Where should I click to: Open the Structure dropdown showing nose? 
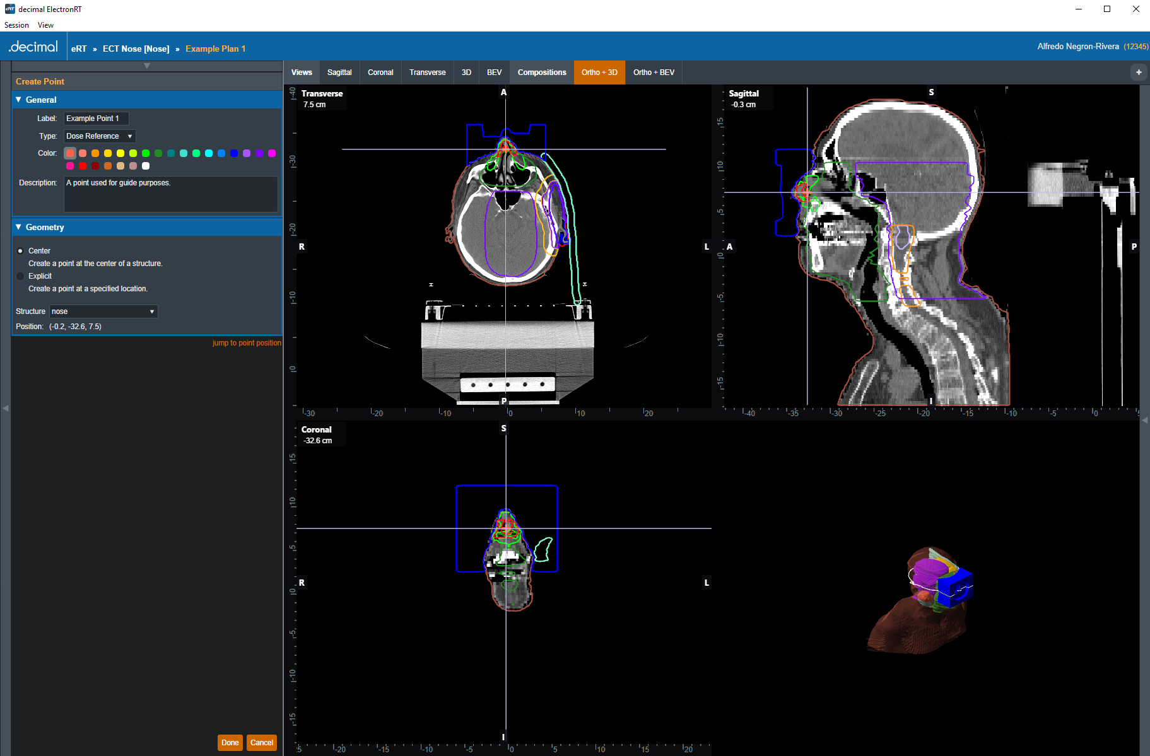[x=103, y=311]
